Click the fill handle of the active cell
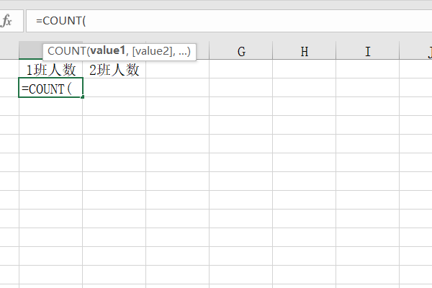The image size is (432, 288). [83, 97]
